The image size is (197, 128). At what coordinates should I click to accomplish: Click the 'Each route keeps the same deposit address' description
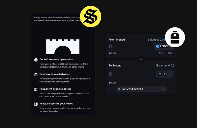pos(65,95)
